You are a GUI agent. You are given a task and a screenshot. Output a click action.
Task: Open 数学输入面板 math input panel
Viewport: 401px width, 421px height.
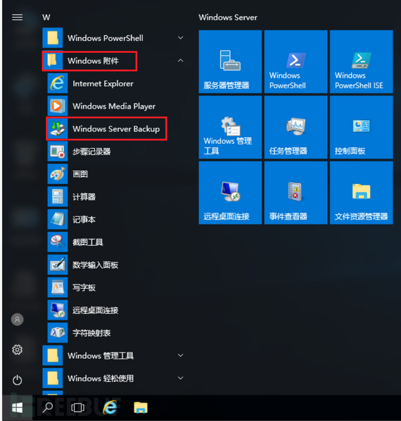pos(116,265)
